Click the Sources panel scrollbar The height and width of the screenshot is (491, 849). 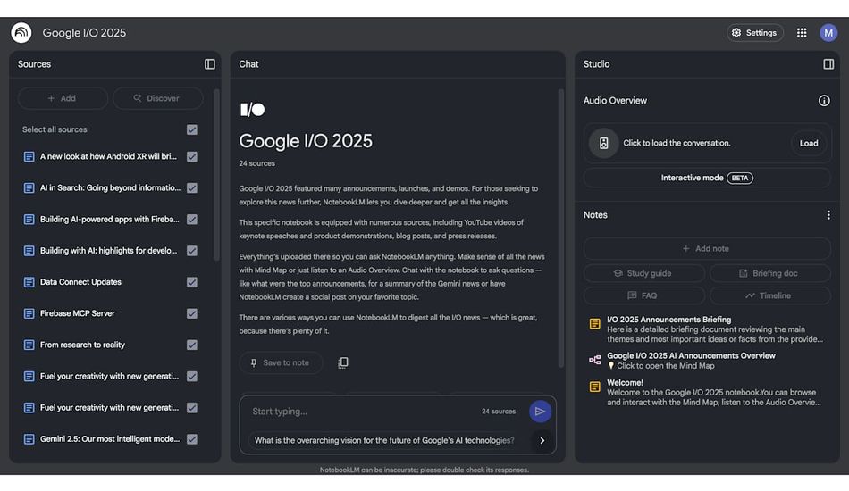click(x=216, y=179)
